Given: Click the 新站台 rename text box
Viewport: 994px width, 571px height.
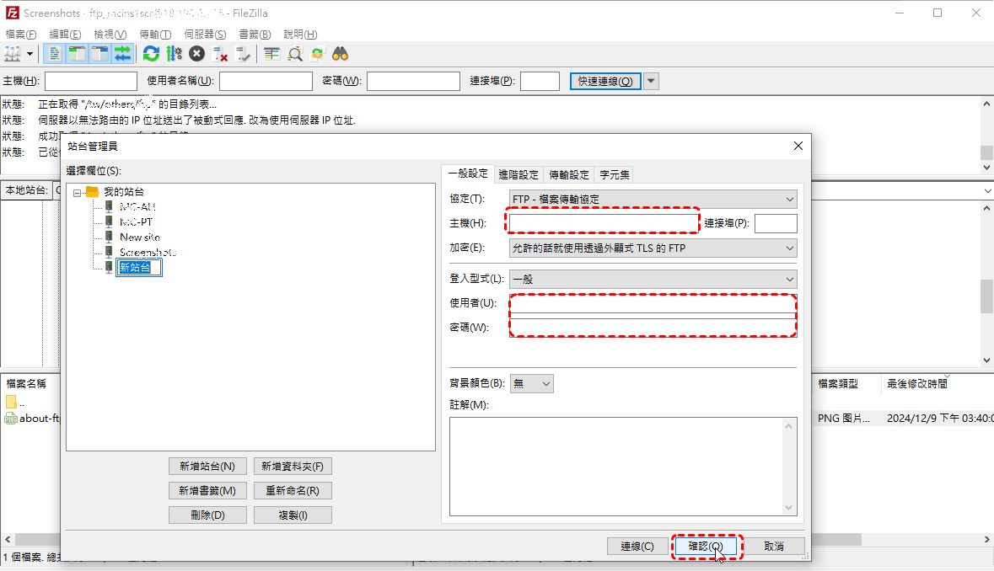Looking at the screenshot, I should (139, 268).
